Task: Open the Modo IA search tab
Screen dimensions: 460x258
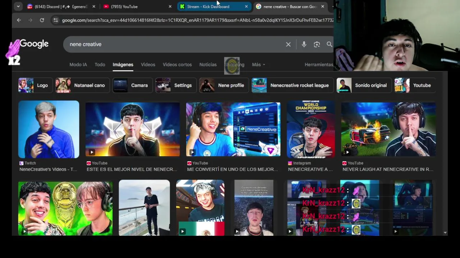Action: tap(78, 64)
